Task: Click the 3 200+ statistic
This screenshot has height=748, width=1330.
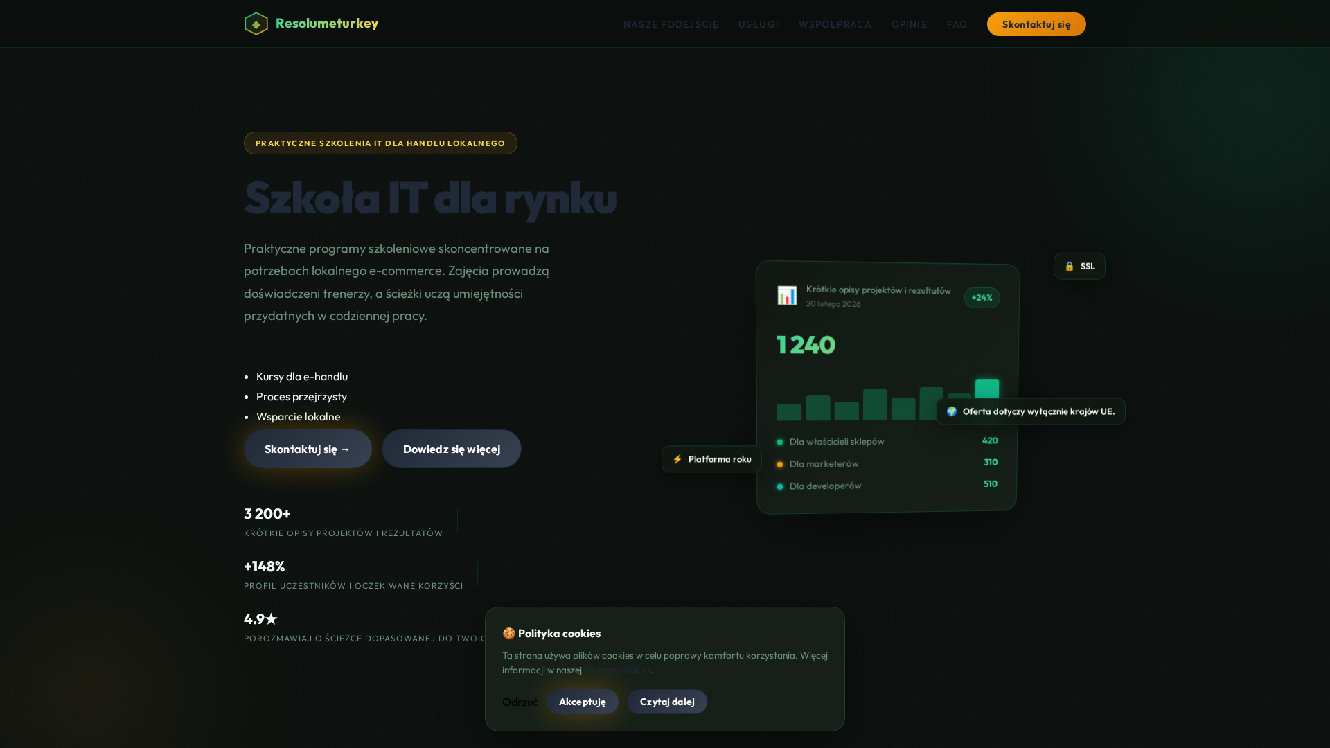Action: (x=267, y=514)
